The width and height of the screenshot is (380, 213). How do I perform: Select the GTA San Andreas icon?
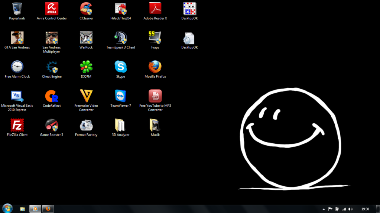tap(17, 38)
